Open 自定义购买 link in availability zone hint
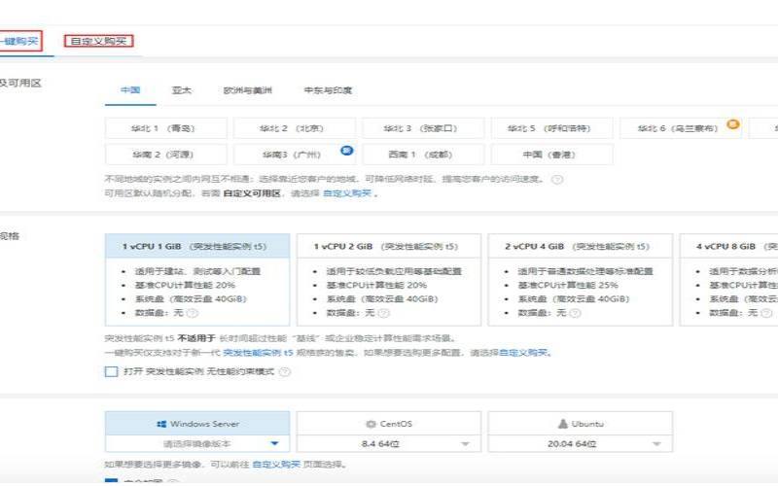The image size is (778, 486). tap(347, 193)
